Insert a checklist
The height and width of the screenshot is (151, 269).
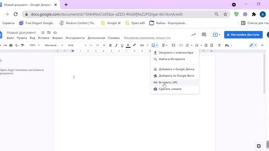click(181, 45)
